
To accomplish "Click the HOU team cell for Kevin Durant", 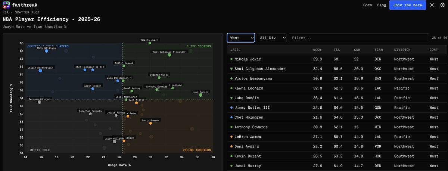I will coord(378,156).
